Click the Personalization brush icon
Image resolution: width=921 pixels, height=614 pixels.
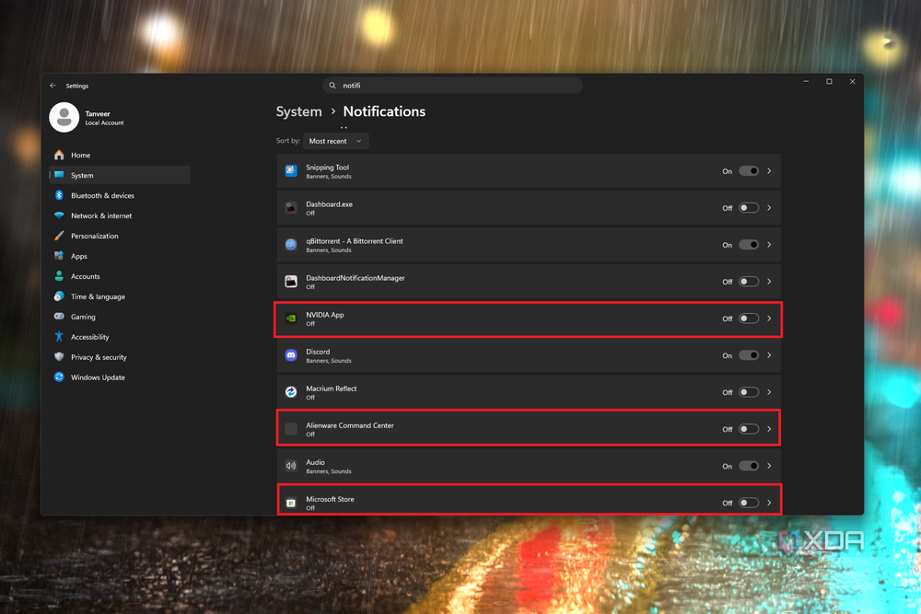(x=59, y=236)
